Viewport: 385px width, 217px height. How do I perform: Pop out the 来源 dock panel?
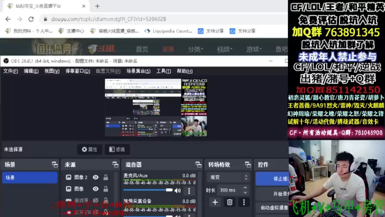115,164
